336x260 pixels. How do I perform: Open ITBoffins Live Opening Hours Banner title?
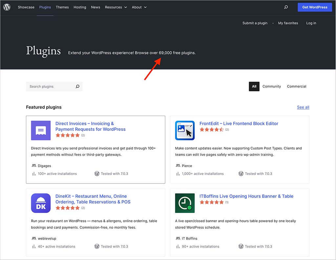click(x=246, y=196)
